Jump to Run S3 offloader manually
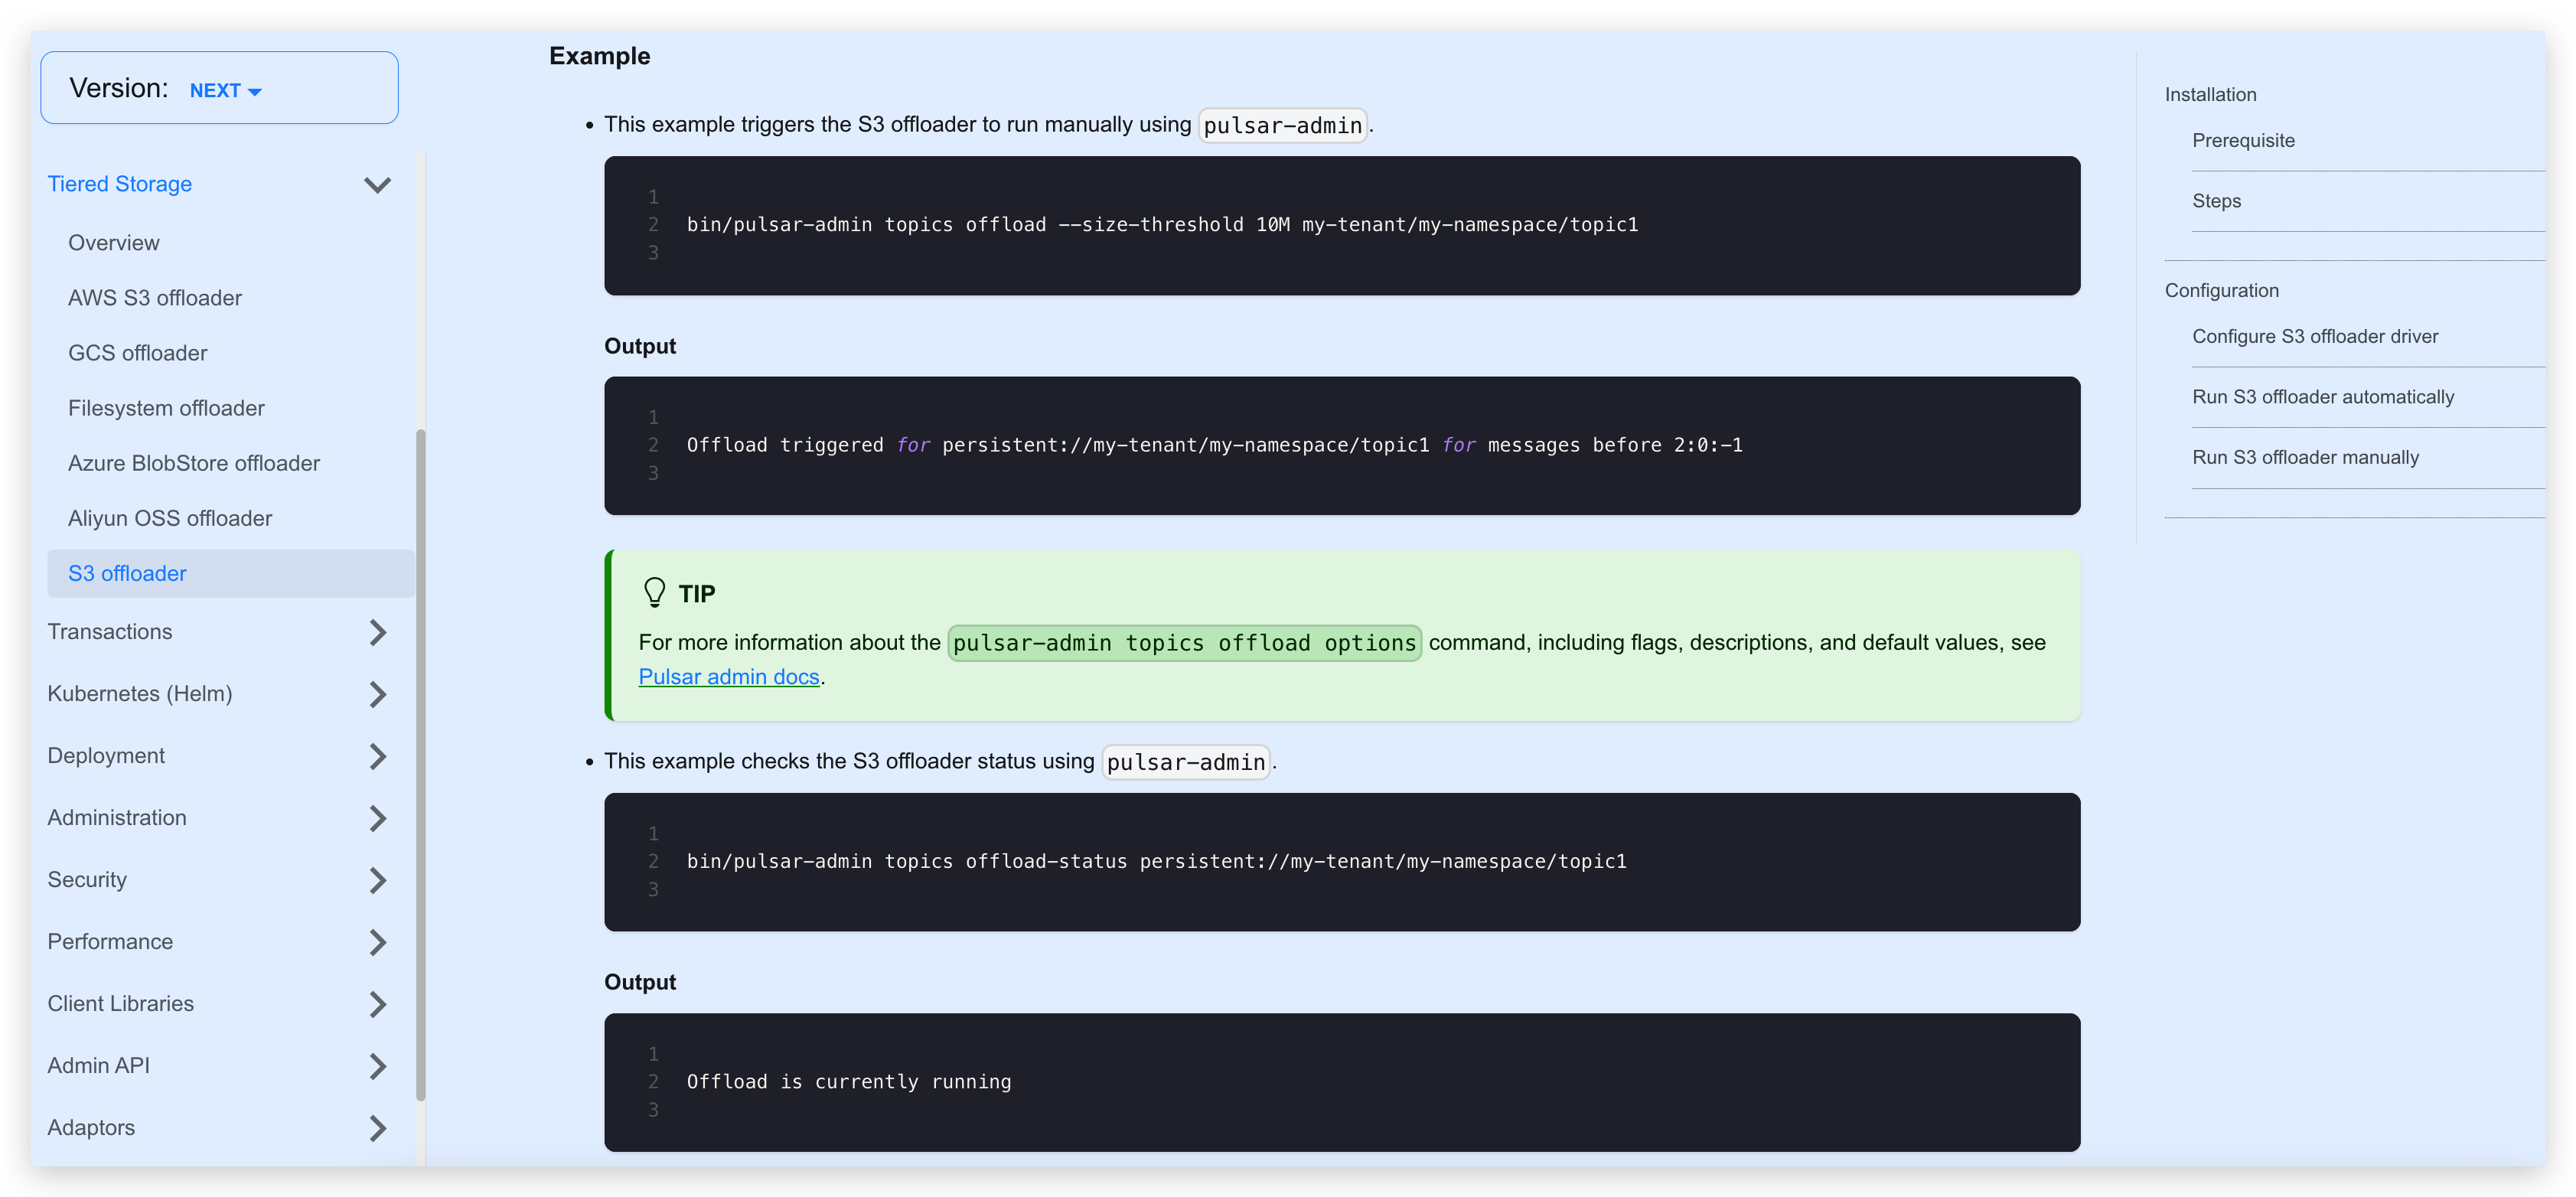The image size is (2576, 1197). pos(2305,457)
